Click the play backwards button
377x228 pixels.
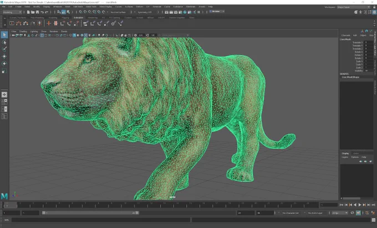(355, 205)
